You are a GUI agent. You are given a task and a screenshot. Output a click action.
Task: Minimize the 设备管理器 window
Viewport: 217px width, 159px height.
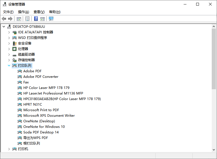185,4
